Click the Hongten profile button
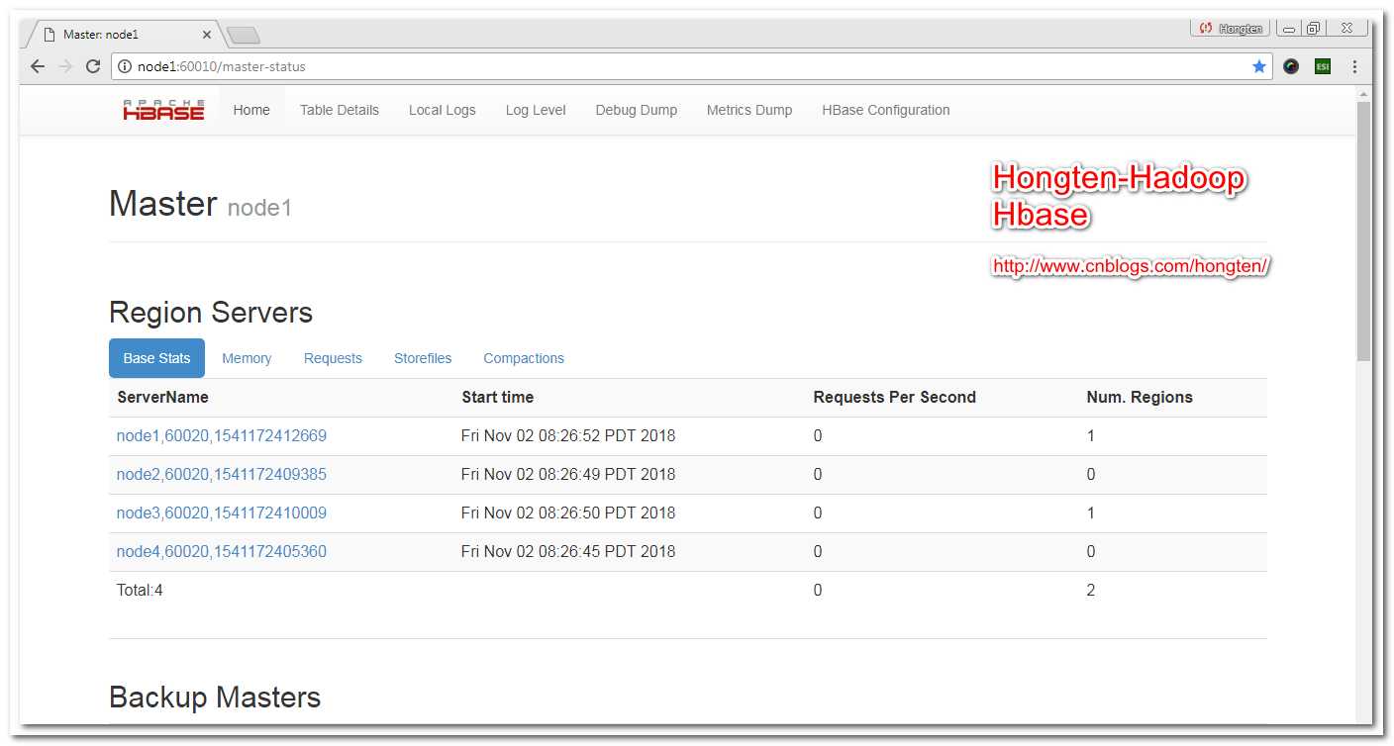This screenshot has width=1394, height=746. tap(1231, 29)
